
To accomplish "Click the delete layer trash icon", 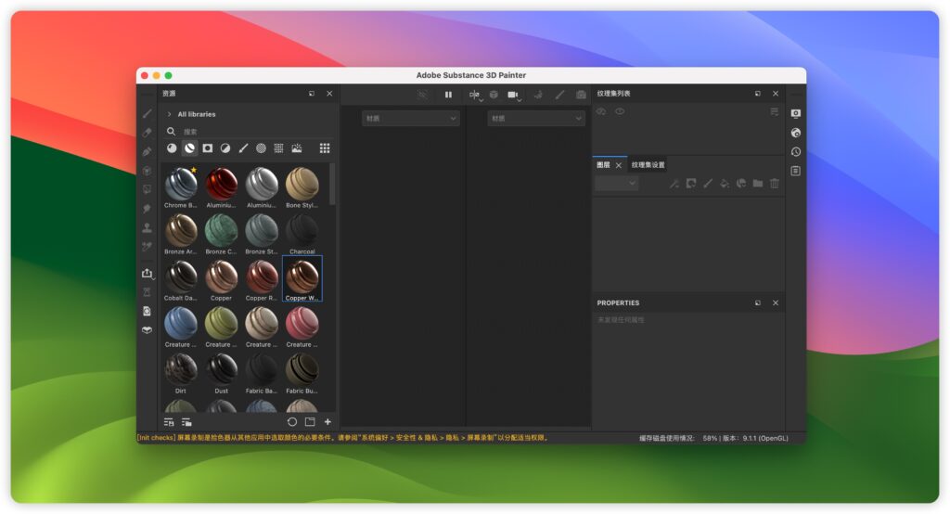I will tap(775, 183).
